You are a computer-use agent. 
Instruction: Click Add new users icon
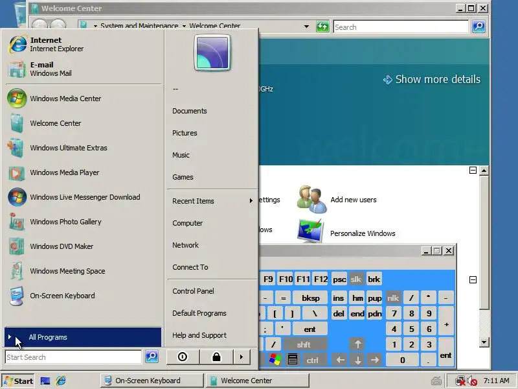[311, 199]
